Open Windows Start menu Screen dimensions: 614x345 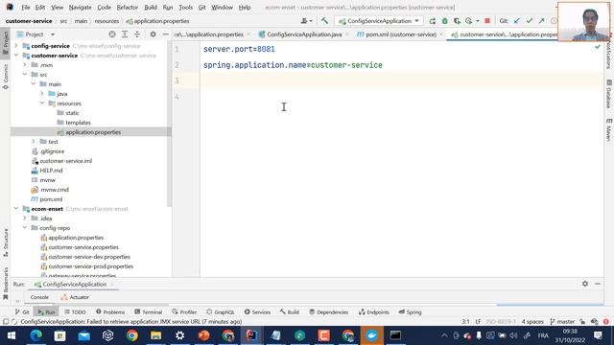(12, 335)
